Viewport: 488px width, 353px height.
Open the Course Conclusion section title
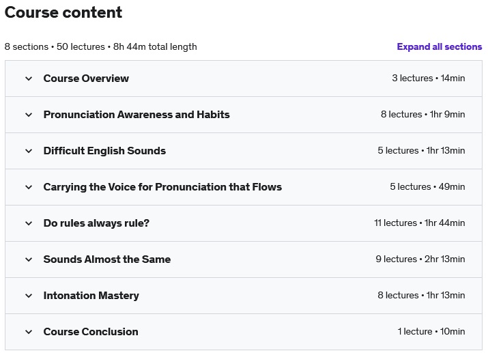coord(91,332)
